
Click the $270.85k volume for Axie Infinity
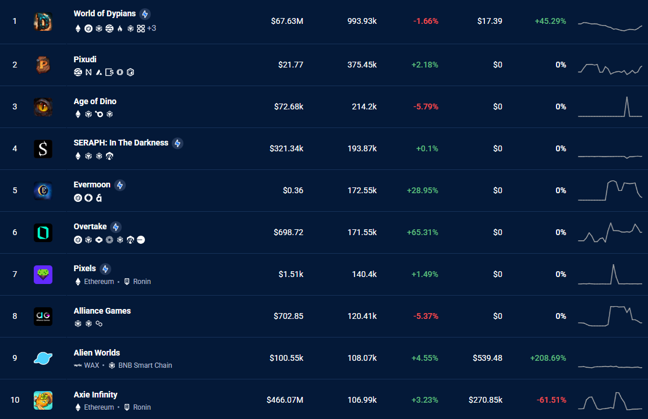[486, 400]
